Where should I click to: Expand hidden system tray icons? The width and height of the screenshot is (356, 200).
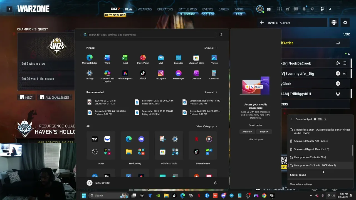(x=311, y=196)
